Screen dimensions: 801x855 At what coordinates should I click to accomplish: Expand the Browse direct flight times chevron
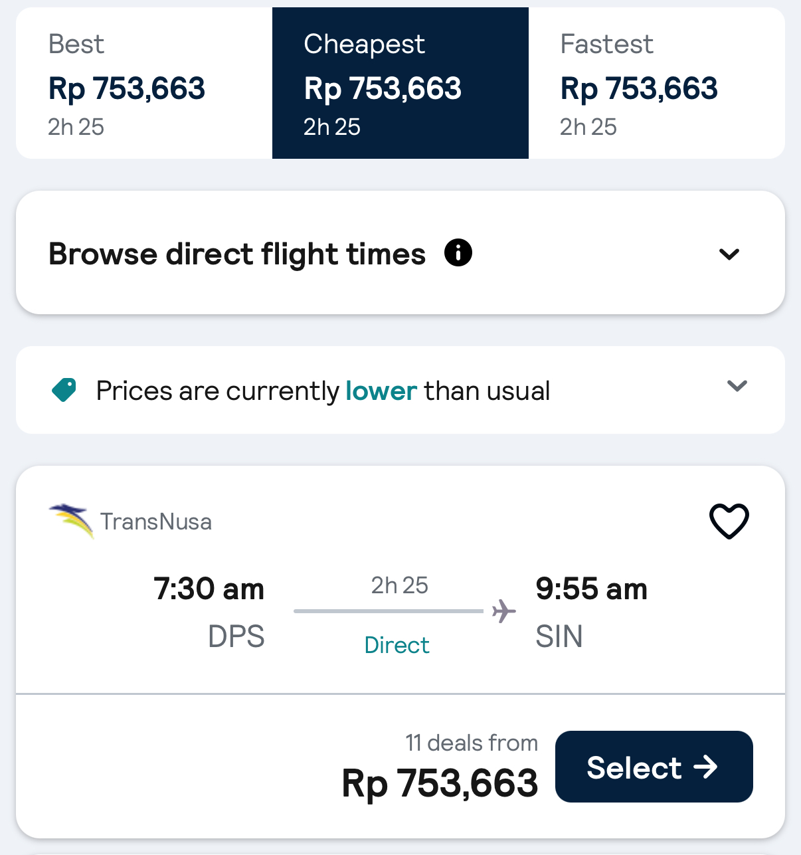coord(729,254)
